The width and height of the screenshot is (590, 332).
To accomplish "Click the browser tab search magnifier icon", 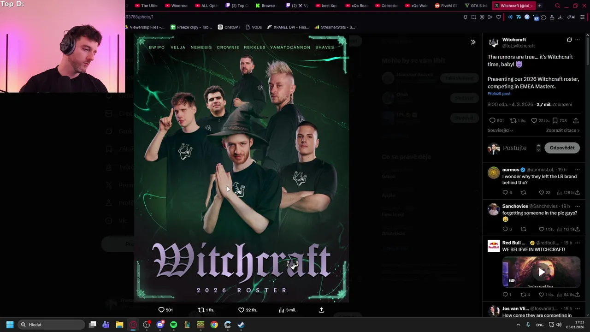I will (557, 6).
